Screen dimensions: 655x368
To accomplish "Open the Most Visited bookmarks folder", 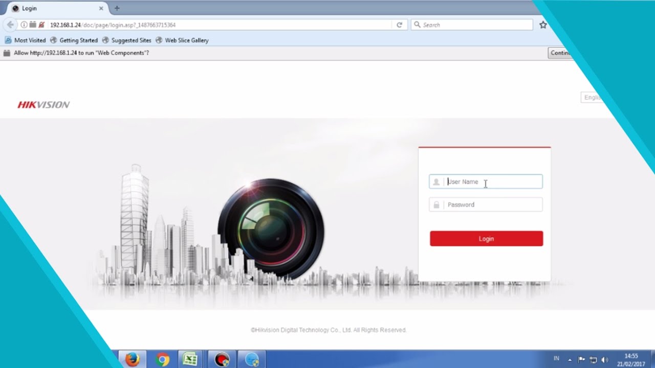I will point(25,40).
